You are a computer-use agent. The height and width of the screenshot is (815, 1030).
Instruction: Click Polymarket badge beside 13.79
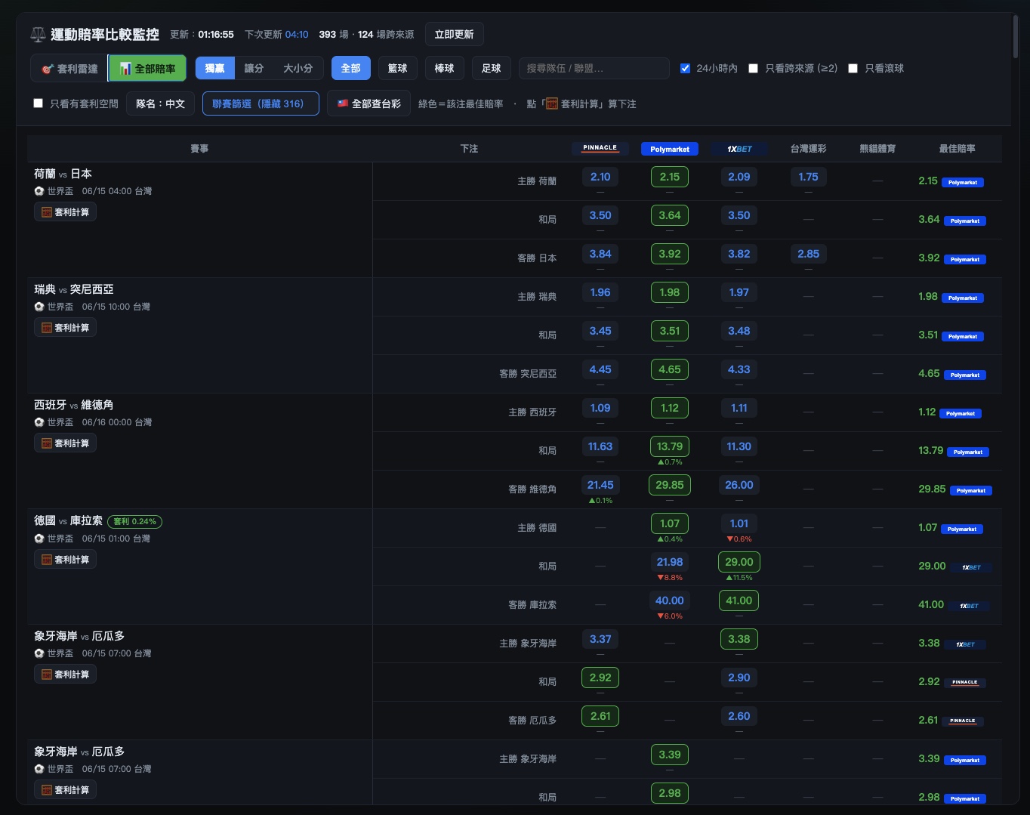coord(968,452)
